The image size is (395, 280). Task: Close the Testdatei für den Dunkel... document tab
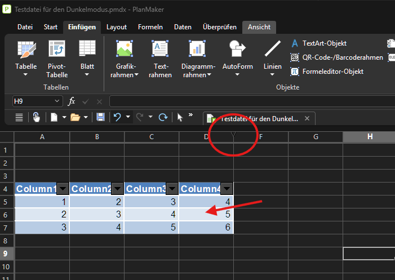(x=307, y=118)
